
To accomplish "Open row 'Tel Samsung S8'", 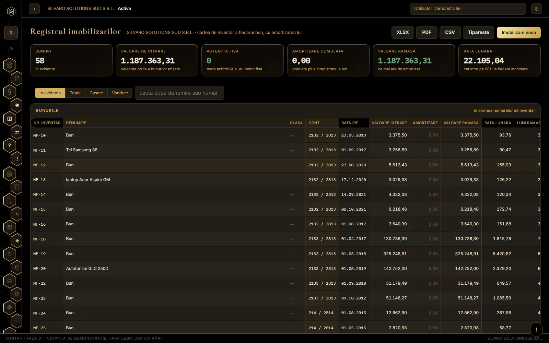I will 285,150.
